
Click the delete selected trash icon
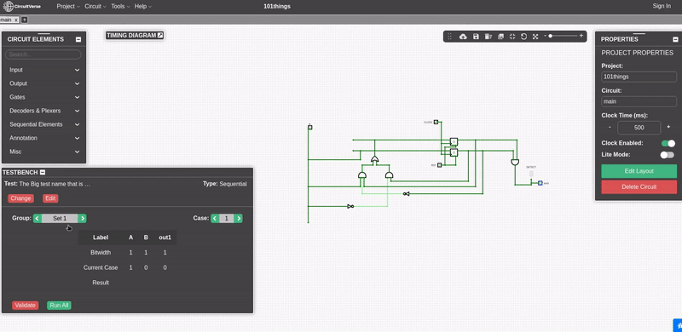488,37
